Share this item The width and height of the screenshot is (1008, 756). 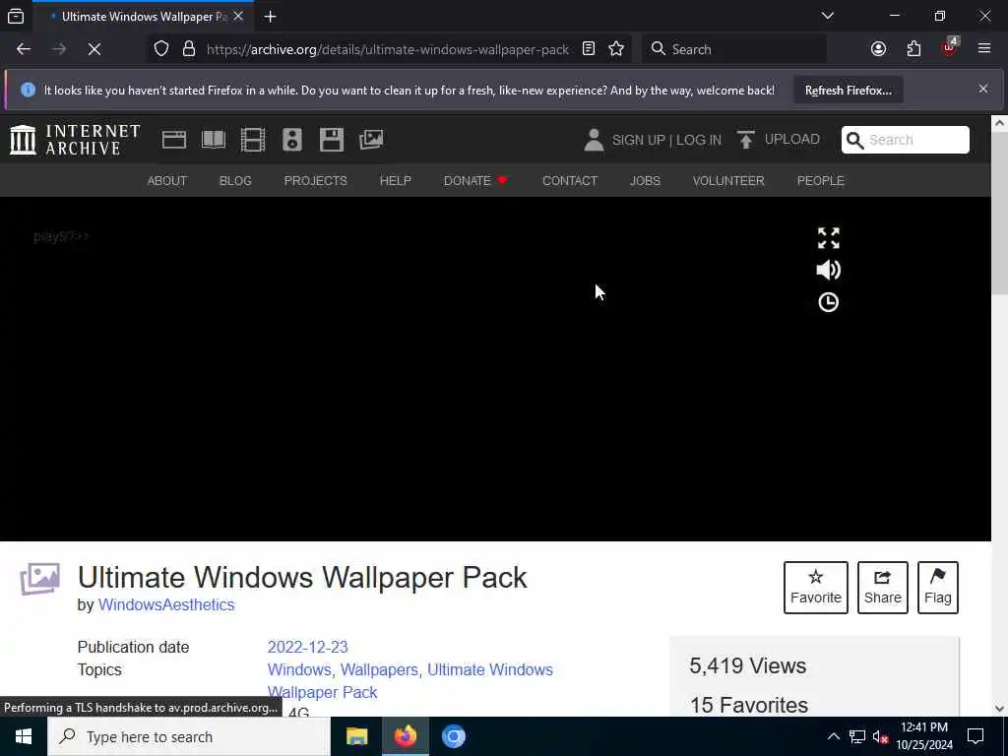coord(882,588)
